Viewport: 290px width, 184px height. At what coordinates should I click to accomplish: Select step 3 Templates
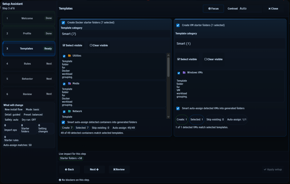(x=29, y=49)
